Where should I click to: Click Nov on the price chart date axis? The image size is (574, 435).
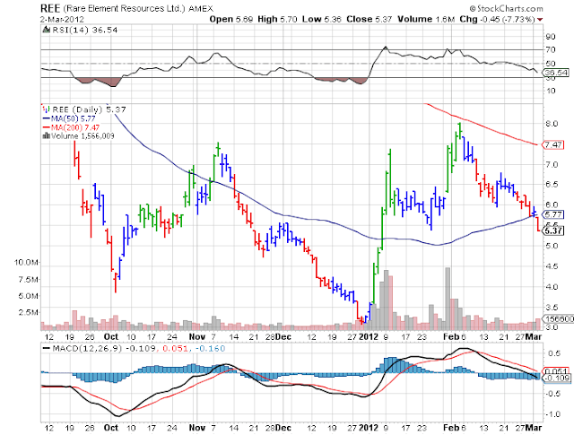click(197, 336)
